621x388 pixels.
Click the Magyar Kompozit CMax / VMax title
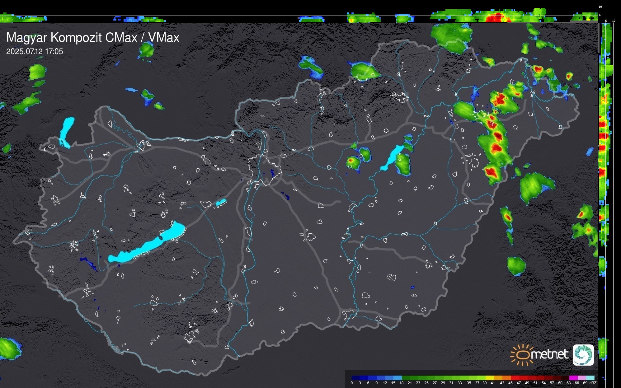tap(92, 38)
